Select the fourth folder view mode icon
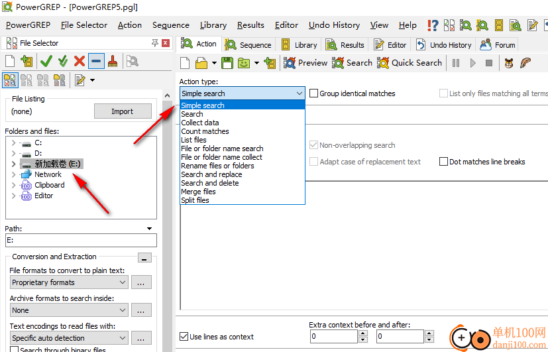 (x=60, y=80)
